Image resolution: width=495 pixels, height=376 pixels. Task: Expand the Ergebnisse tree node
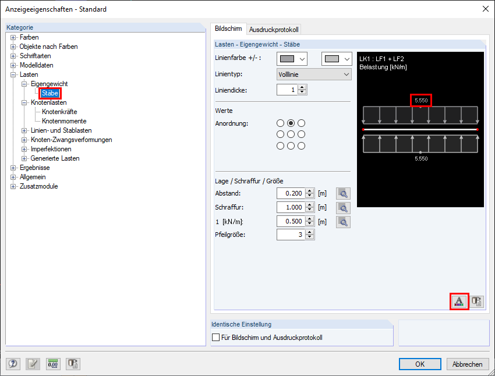(13, 168)
